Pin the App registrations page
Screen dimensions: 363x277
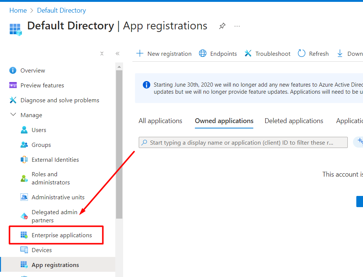[222, 26]
